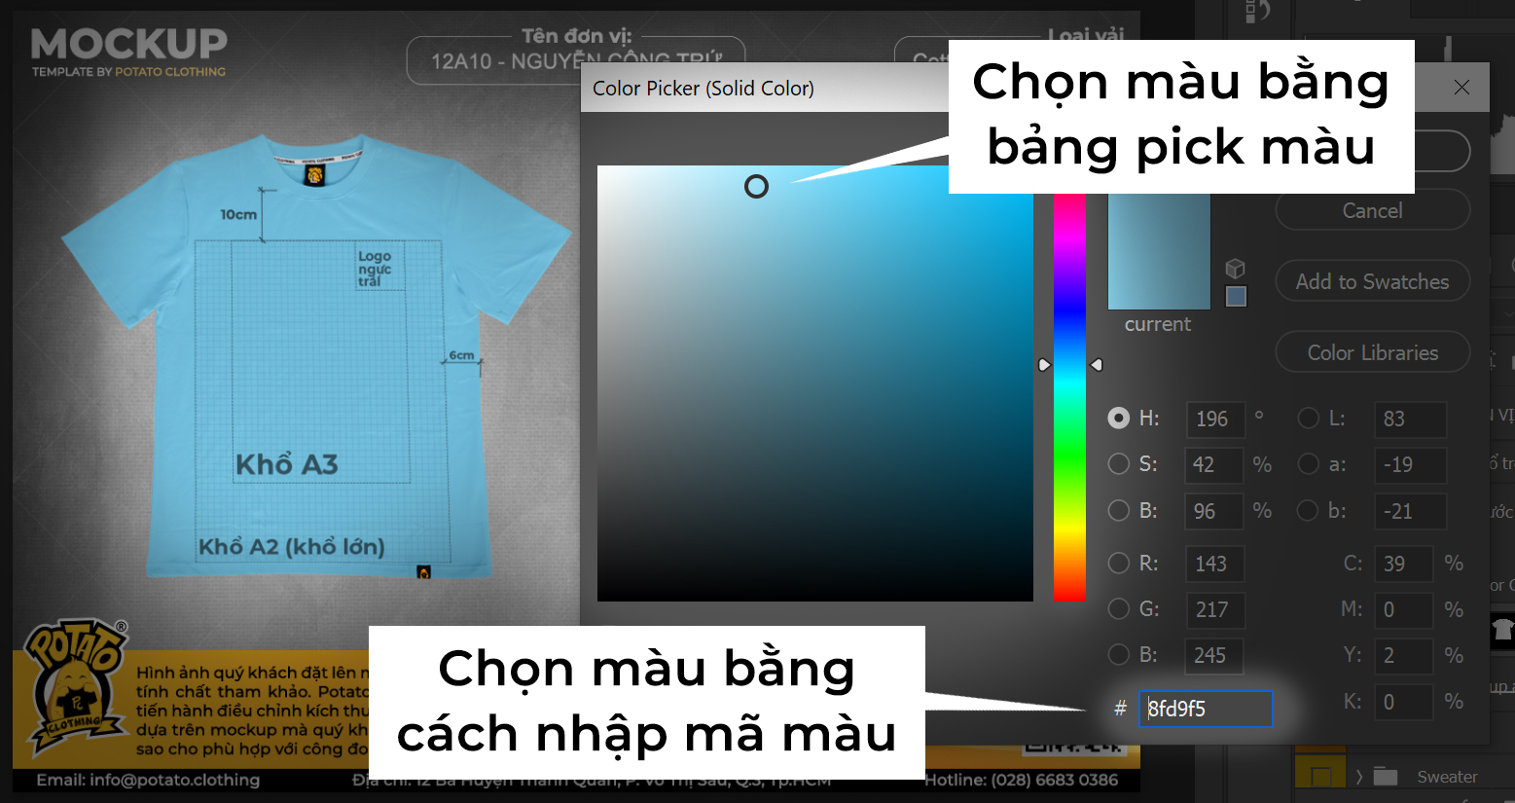Select the Lab a radio button
The width and height of the screenshot is (1515, 803).
1309,464
